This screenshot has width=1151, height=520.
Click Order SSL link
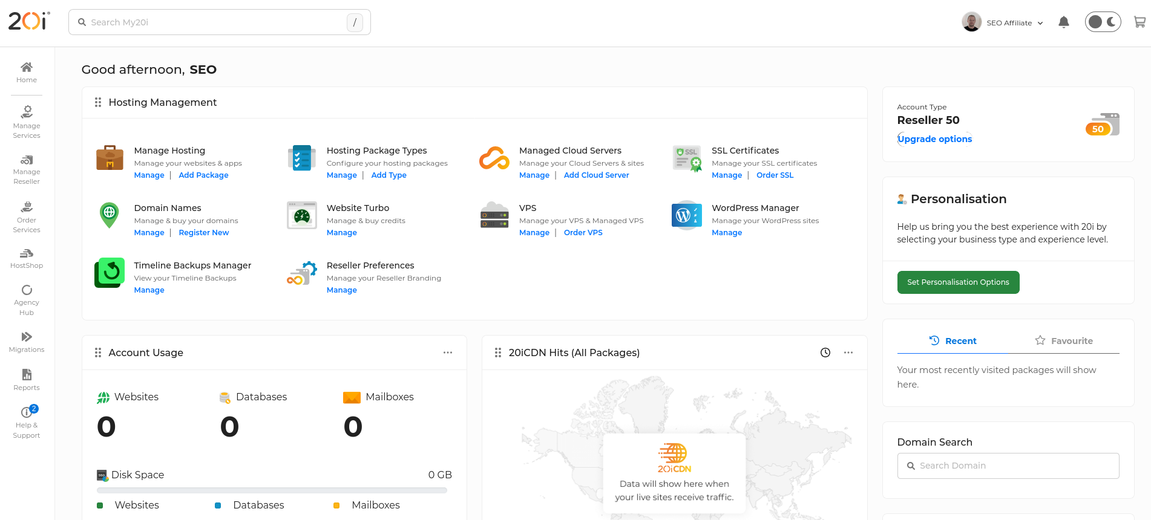pyautogui.click(x=775, y=175)
